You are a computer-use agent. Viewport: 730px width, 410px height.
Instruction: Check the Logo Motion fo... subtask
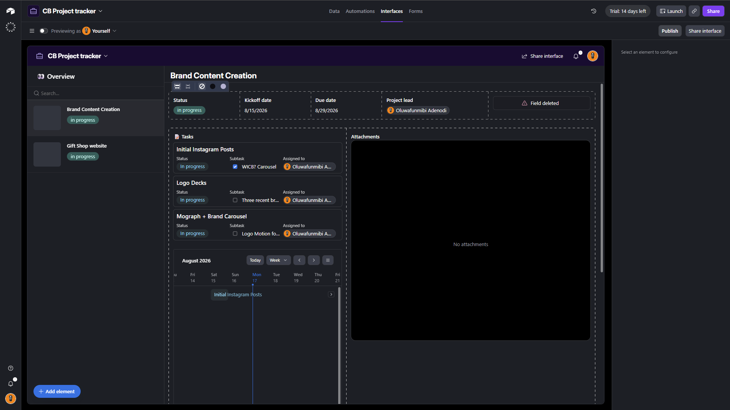(x=235, y=234)
